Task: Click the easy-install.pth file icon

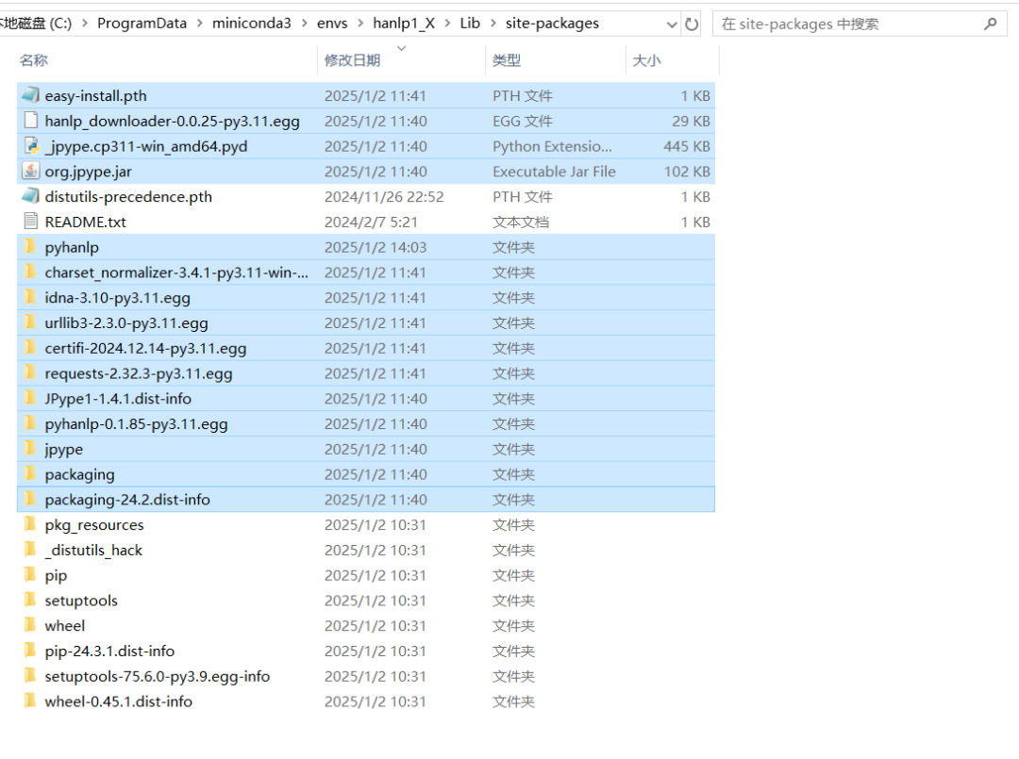Action: (x=30, y=95)
